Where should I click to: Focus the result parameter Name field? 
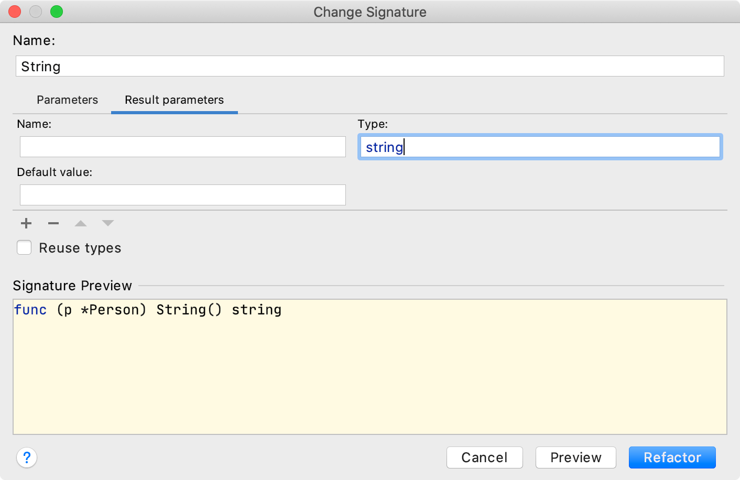(x=182, y=147)
